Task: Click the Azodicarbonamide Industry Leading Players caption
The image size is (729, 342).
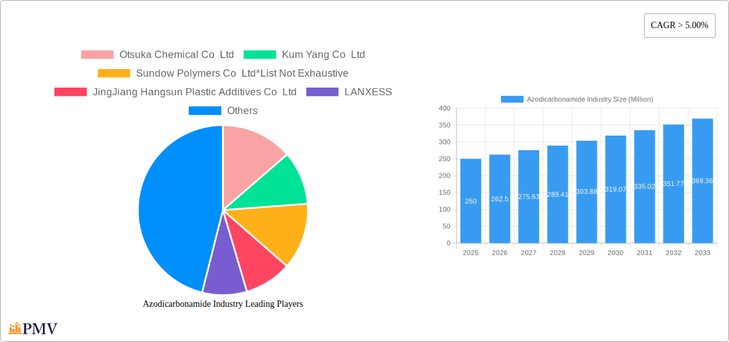Action: click(x=223, y=304)
